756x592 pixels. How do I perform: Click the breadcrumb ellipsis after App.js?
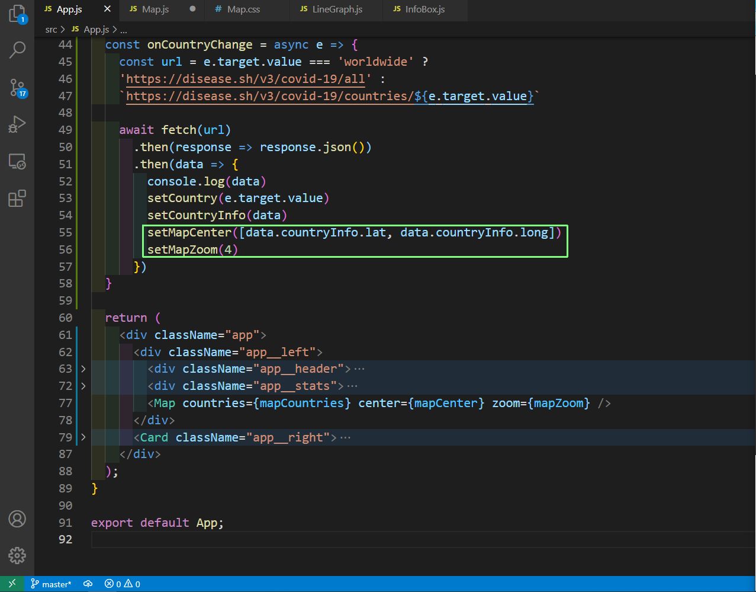(x=124, y=29)
